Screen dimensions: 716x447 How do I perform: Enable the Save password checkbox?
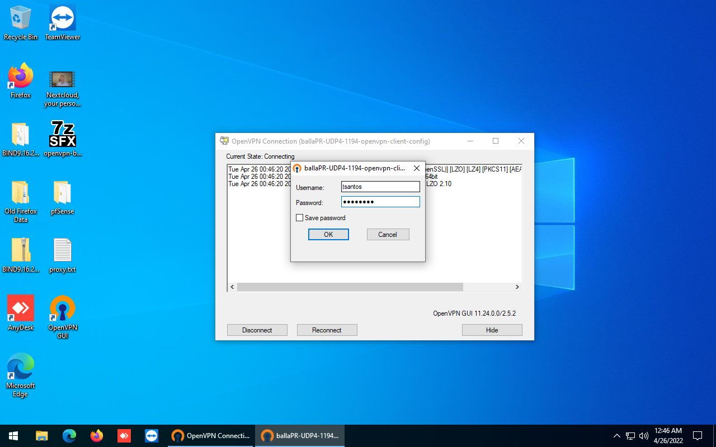[x=300, y=217]
